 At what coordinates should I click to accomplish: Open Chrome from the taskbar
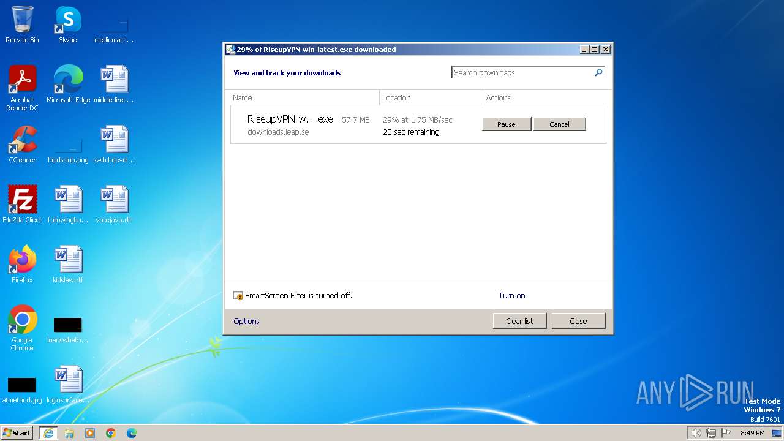pos(111,433)
